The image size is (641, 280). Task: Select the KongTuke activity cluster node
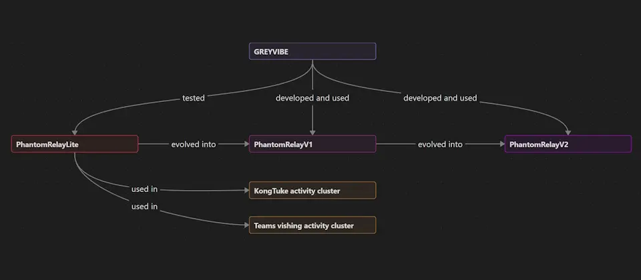click(312, 190)
